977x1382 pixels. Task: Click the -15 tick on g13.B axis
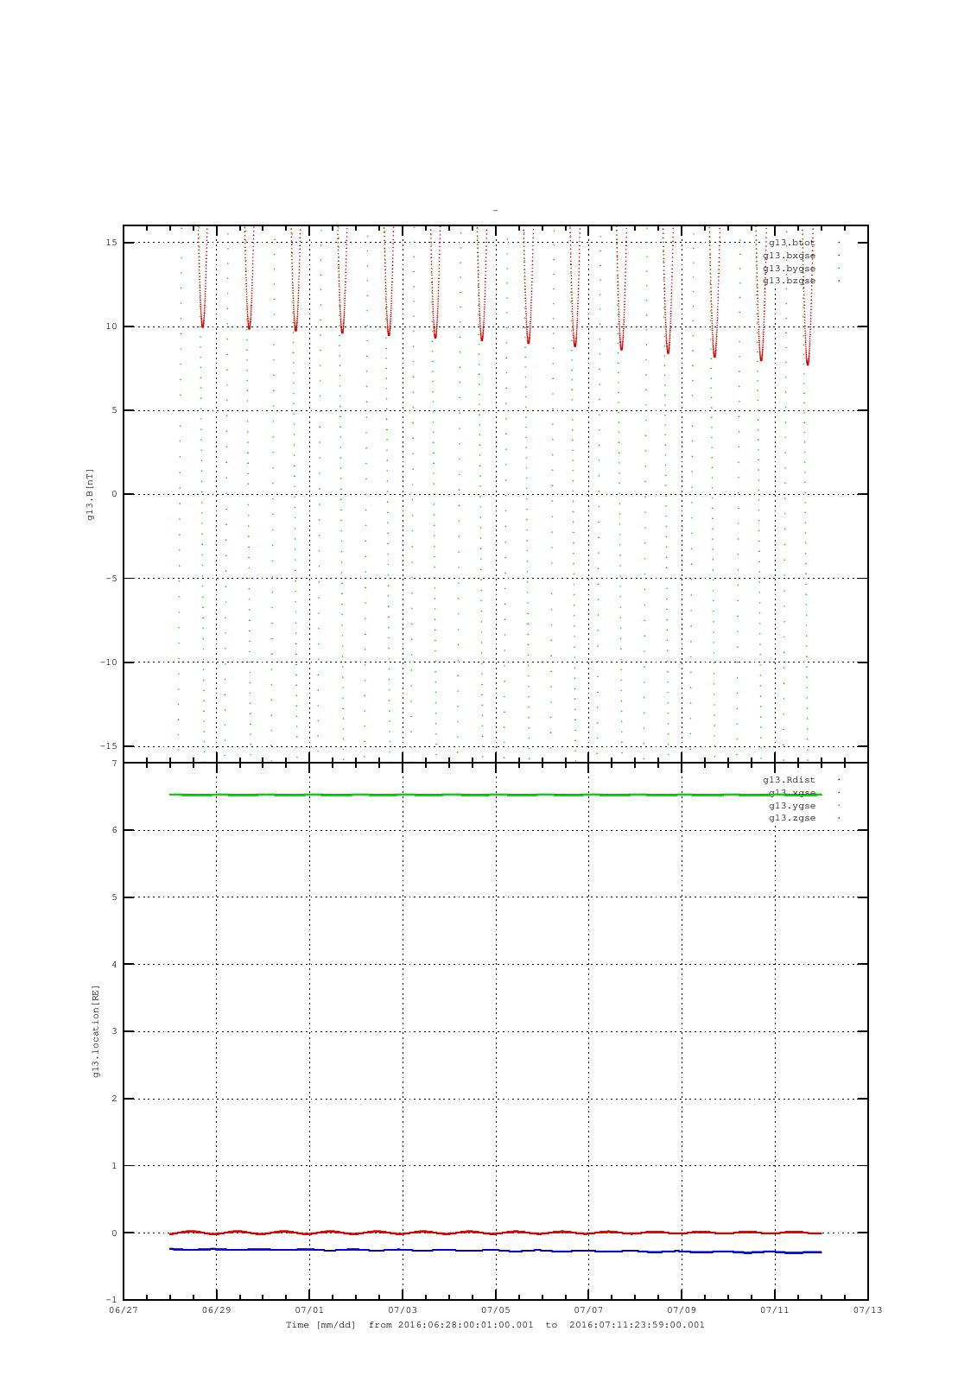click(x=109, y=746)
